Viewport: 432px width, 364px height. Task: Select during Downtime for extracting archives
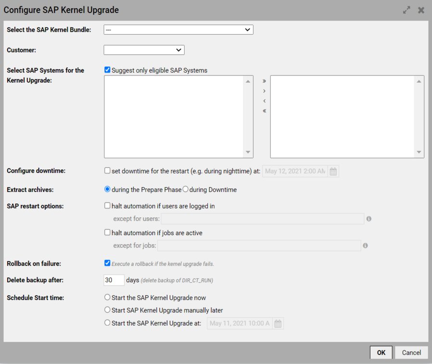pyautogui.click(x=185, y=189)
